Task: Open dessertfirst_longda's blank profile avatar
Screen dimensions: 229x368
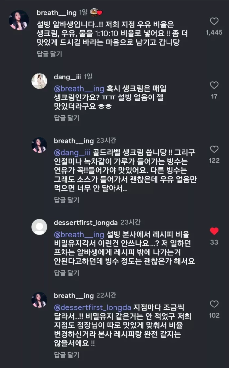Action: point(39,227)
